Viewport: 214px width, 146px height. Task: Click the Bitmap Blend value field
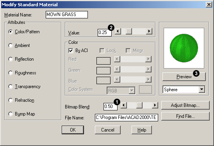[x=111, y=106]
